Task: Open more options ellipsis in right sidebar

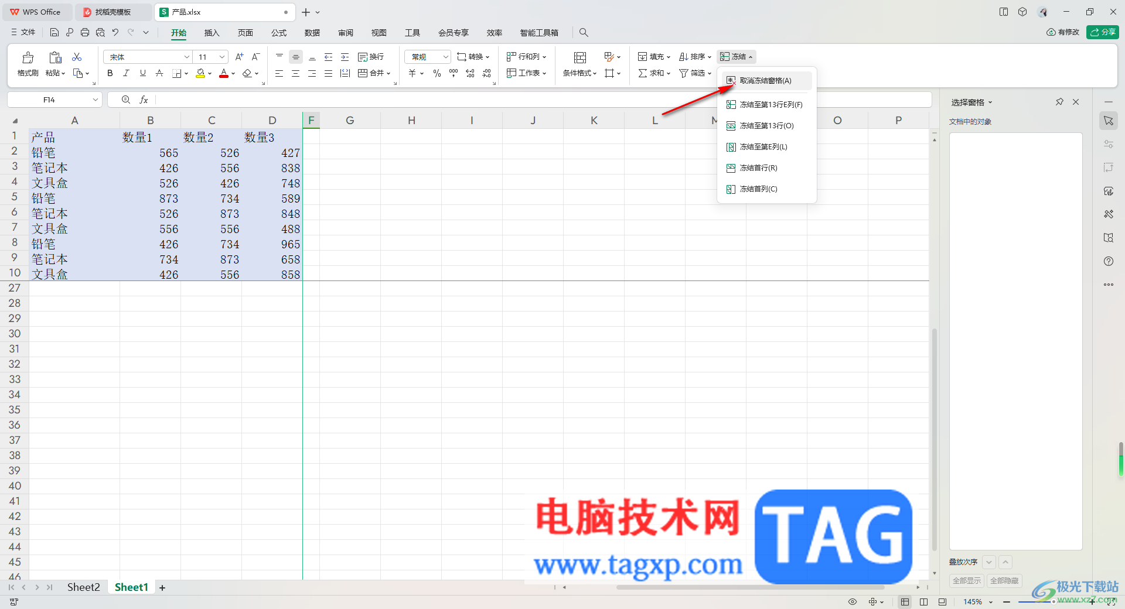Action: pos(1109,285)
